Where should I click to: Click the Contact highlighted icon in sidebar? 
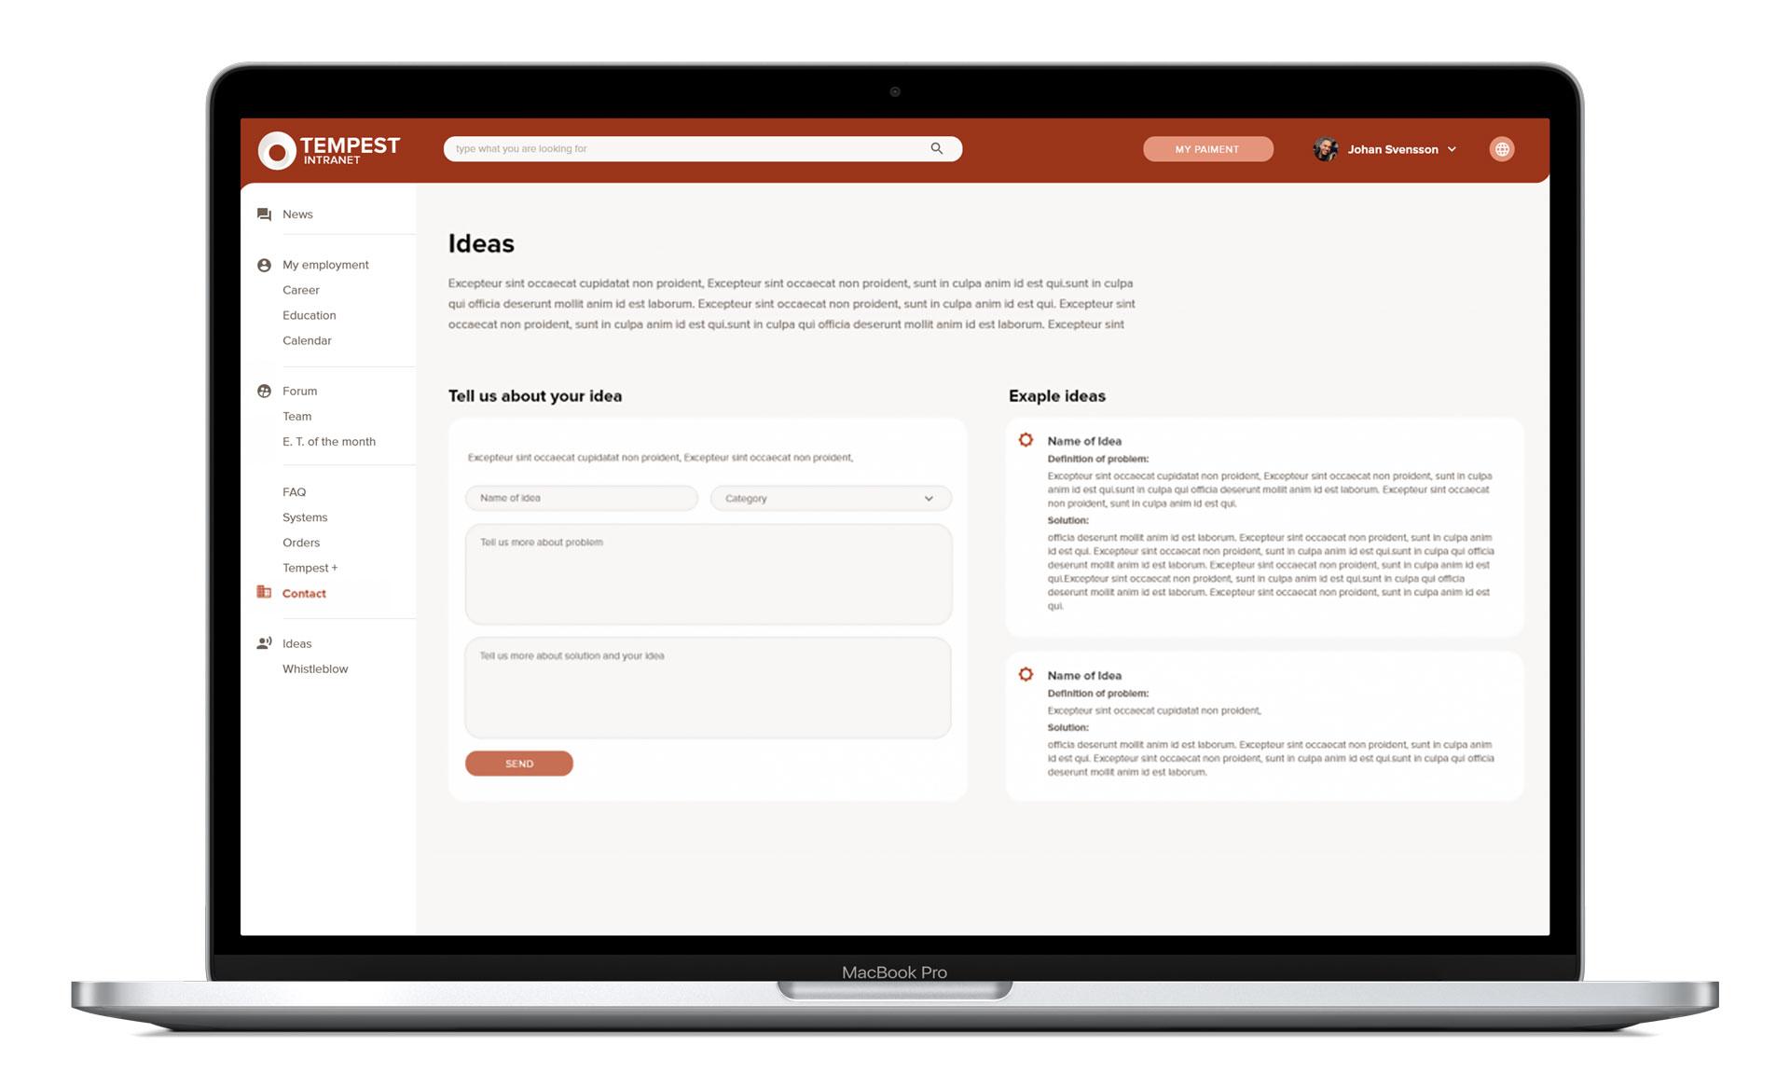[264, 592]
